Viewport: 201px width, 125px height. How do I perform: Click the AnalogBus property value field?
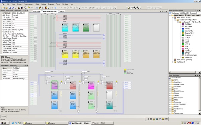coord(20,79)
